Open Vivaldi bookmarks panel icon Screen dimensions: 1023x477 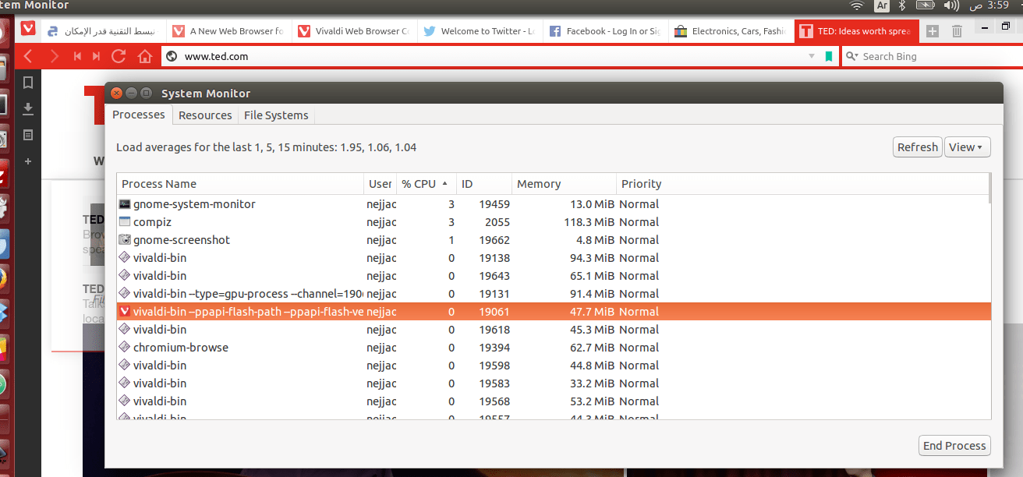pyautogui.click(x=28, y=83)
